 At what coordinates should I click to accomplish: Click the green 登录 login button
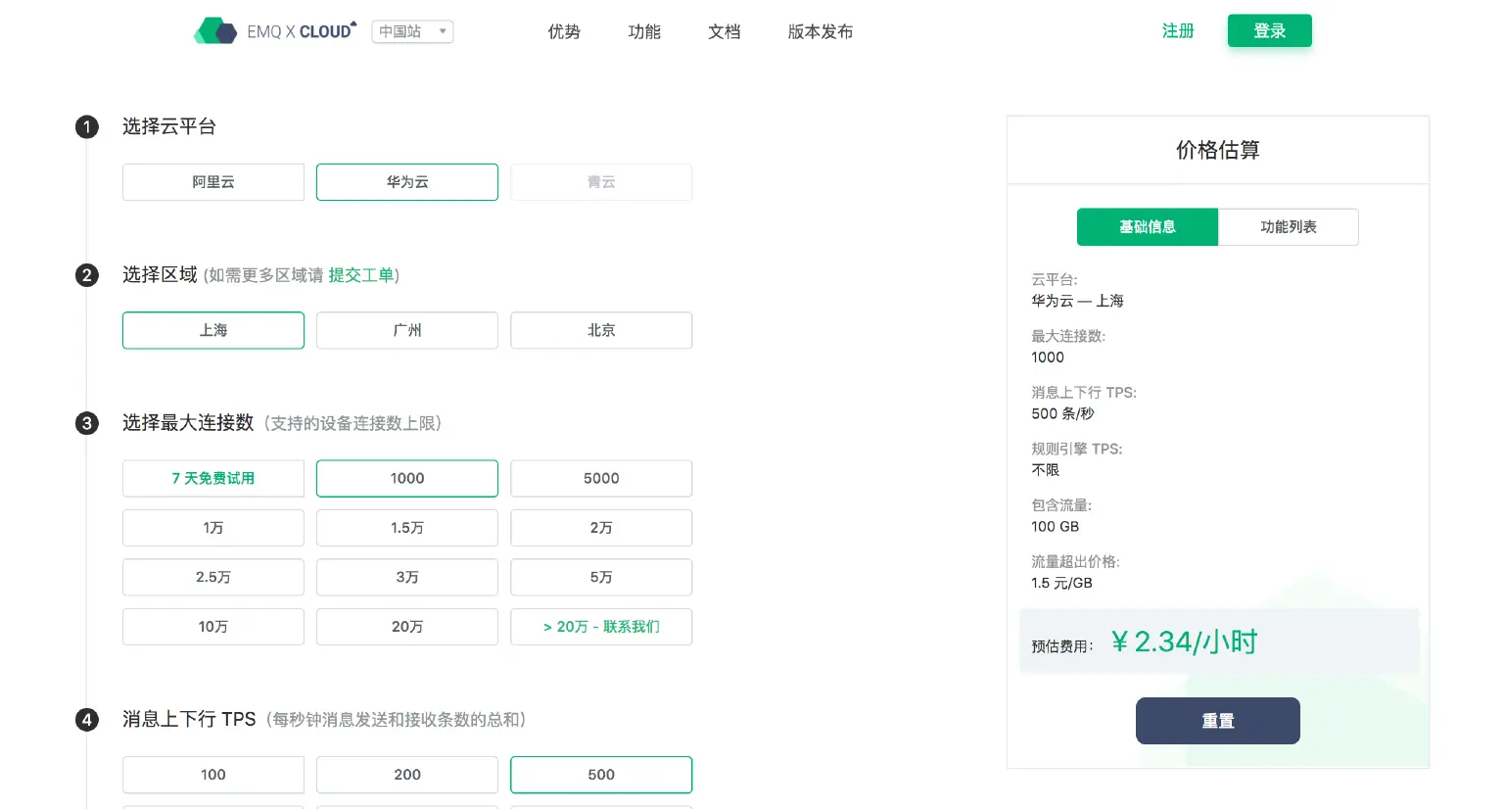(x=1269, y=30)
